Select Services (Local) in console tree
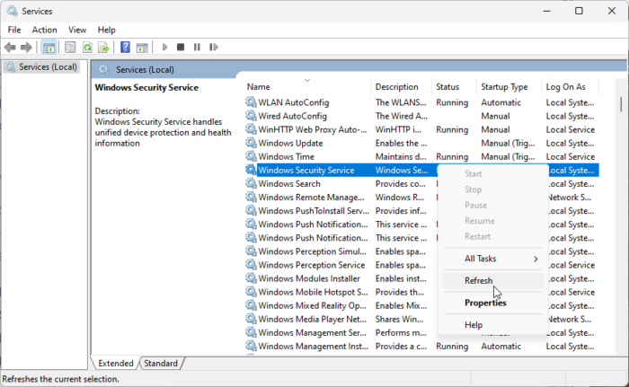629x387 pixels. pyautogui.click(x=41, y=67)
